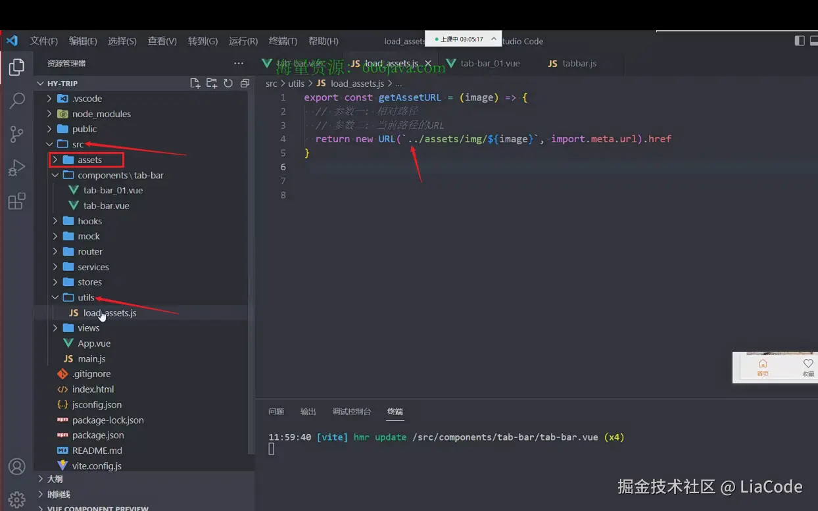
Task: Open the 选择(S) menu
Action: point(122,41)
